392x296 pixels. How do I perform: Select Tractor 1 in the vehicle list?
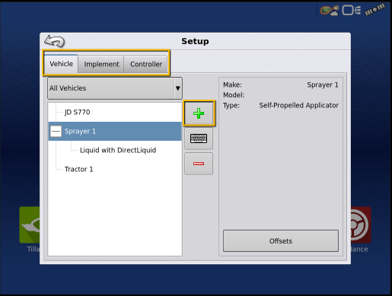[78, 169]
